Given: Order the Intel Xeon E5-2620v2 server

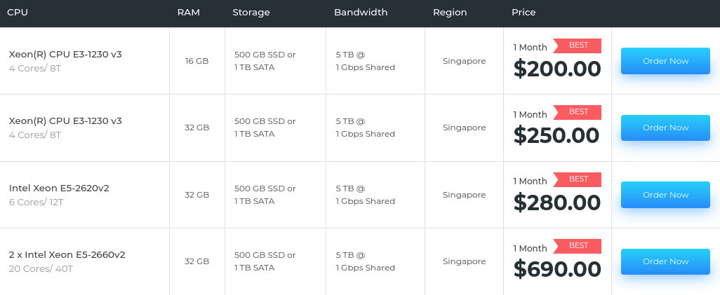Looking at the screenshot, I should [665, 195].
